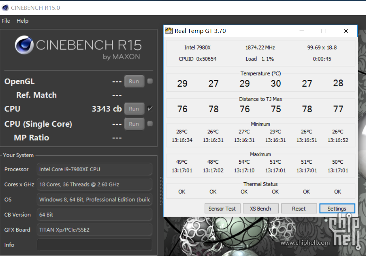366x256 pixels.
Task: Click the CPUID 0x50654 text
Action: point(198,59)
